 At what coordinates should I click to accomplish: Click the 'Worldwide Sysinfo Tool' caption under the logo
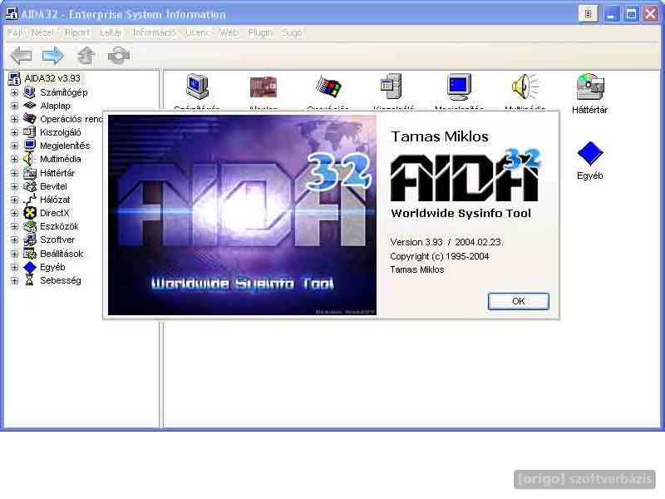(x=461, y=213)
